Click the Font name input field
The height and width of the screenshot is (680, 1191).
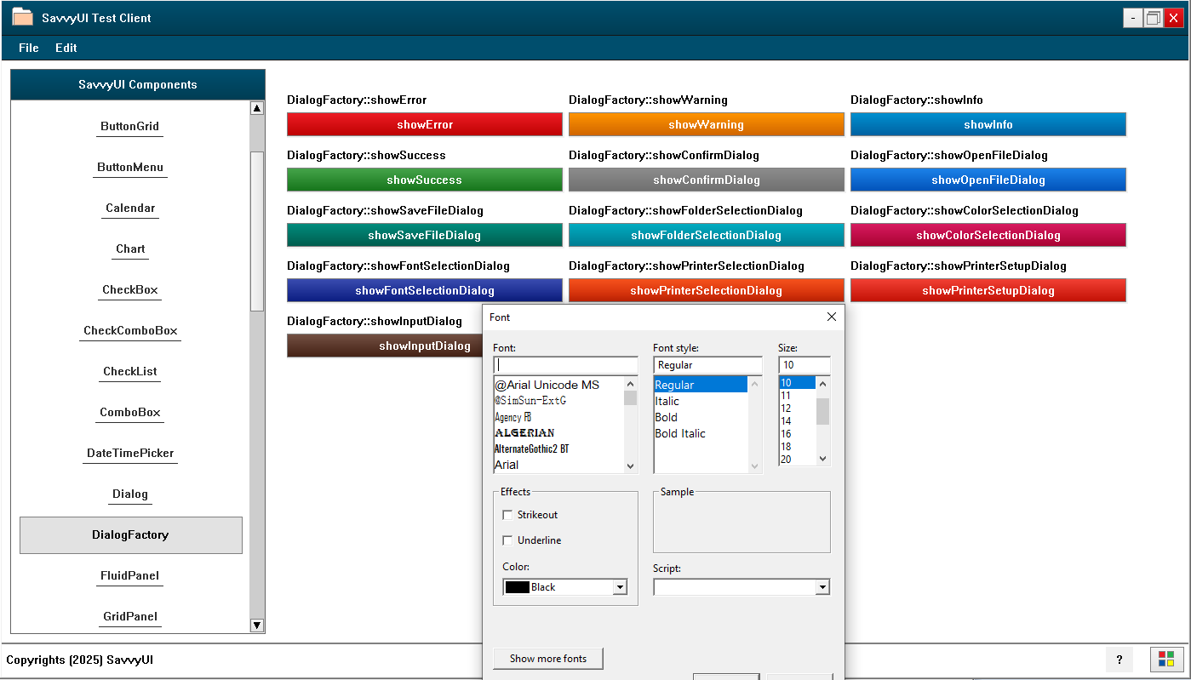[x=565, y=365]
